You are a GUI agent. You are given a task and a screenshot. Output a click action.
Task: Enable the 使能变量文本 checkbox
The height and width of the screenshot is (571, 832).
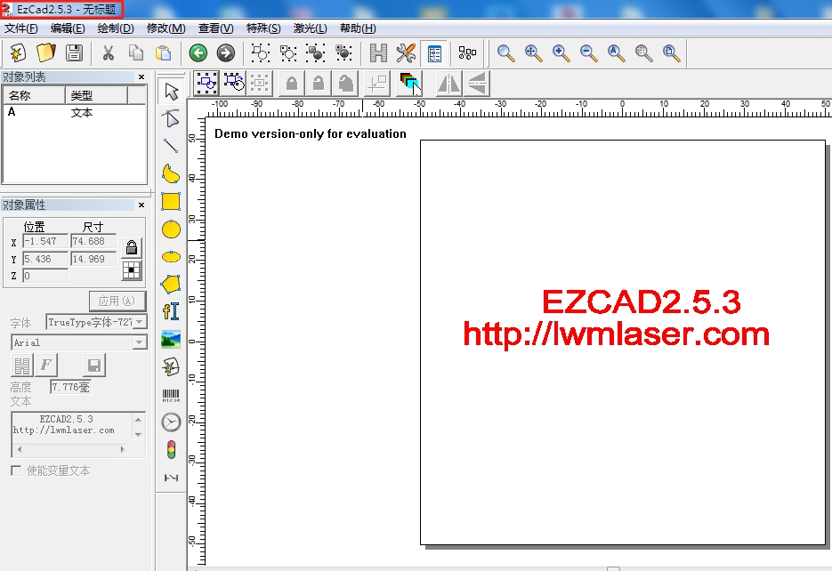pyautogui.click(x=16, y=470)
